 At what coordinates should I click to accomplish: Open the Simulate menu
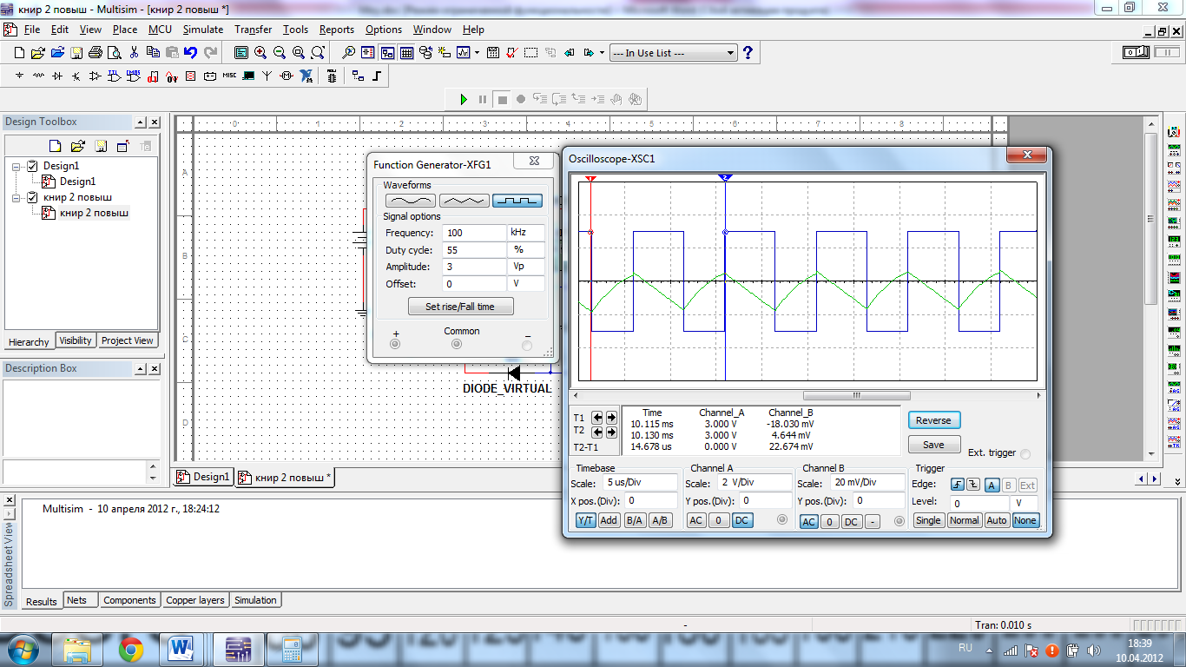click(x=202, y=30)
